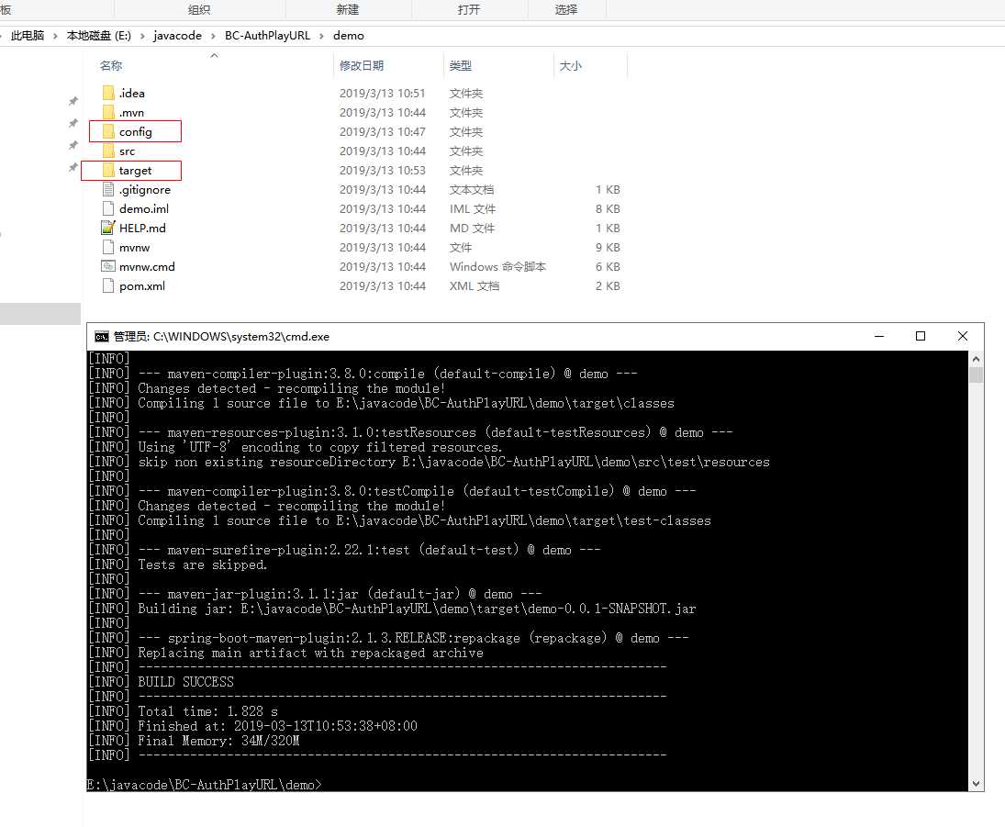The height and width of the screenshot is (827, 1005).
Task: Click the cmd scrollbar down arrow
Action: [x=976, y=784]
